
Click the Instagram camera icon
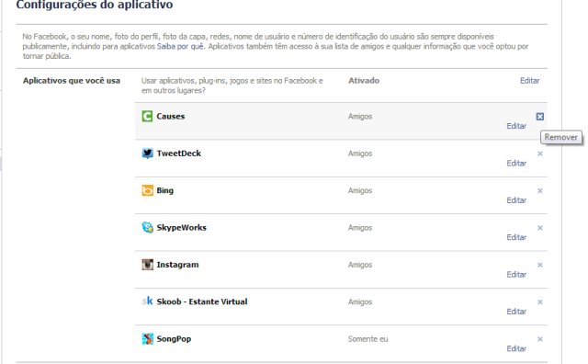click(147, 265)
